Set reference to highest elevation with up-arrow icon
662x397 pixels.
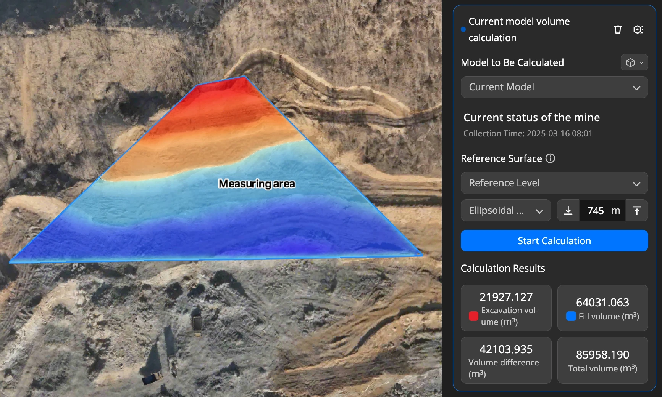click(636, 210)
